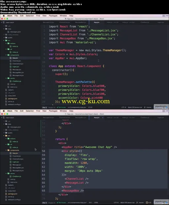This screenshot has height=205, width=169.
Task: Collapse the react-stack root in top tree
Action: coord(2,22)
